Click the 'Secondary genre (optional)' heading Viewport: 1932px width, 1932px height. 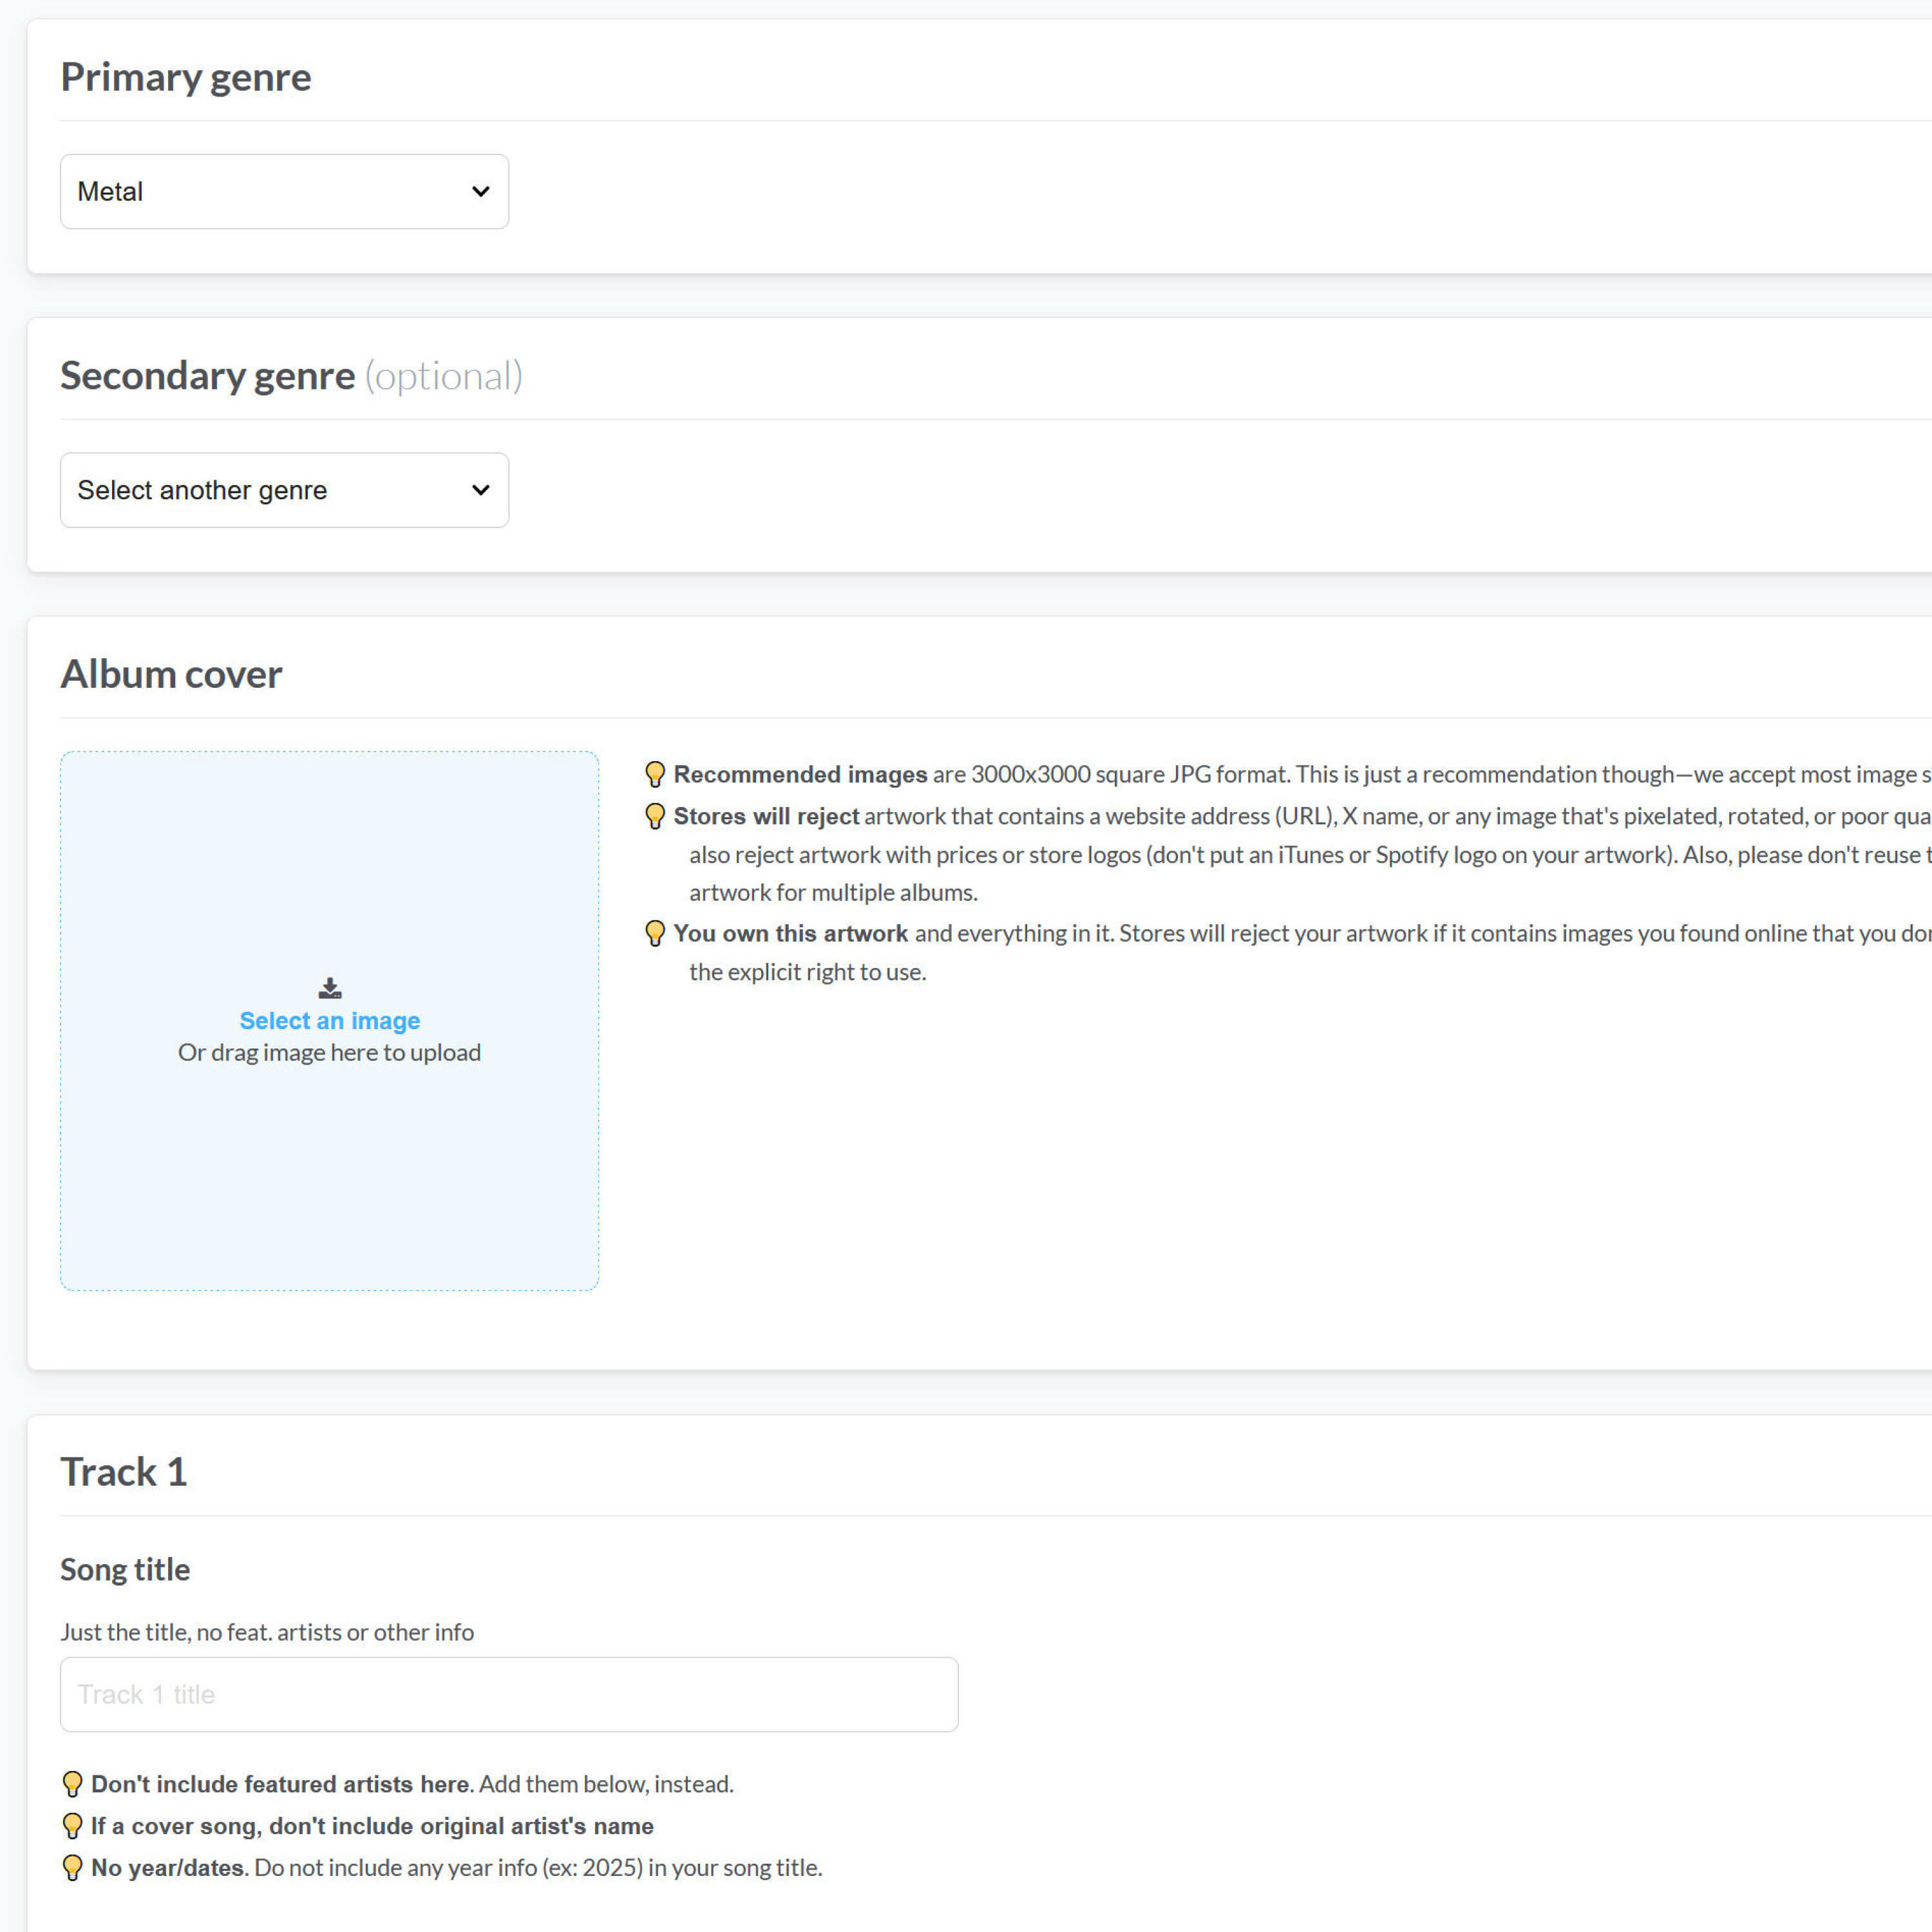pyautogui.click(x=291, y=376)
